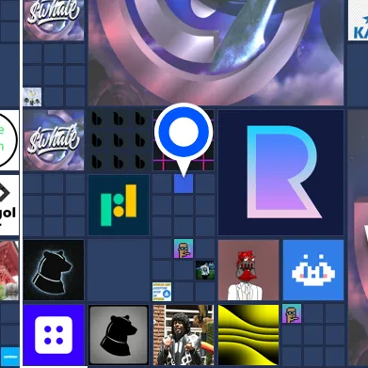Open the small white flower thumbnail
Screen dimensions: 368x368
32,97
